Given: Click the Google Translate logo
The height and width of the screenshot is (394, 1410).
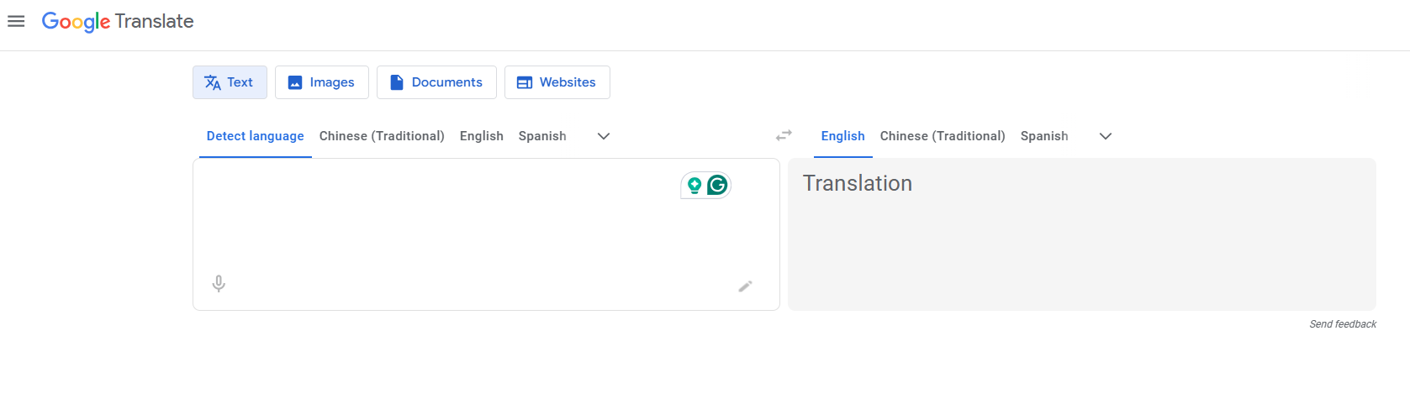Looking at the screenshot, I should point(118,22).
